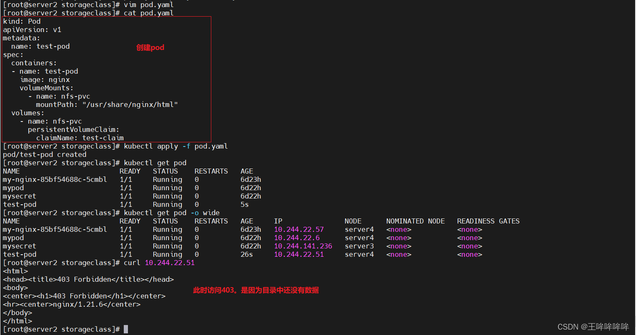Screen dimensions: 636x335
Task: Click the "curl 10.244.22.51" command
Action: click(159, 263)
